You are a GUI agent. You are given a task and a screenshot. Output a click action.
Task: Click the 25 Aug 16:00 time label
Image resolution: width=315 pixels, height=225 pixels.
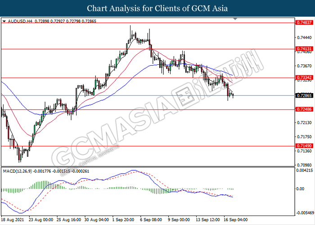click(69, 220)
